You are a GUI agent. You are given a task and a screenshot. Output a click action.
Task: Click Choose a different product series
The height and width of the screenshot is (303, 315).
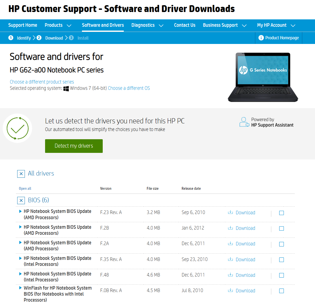click(x=42, y=82)
